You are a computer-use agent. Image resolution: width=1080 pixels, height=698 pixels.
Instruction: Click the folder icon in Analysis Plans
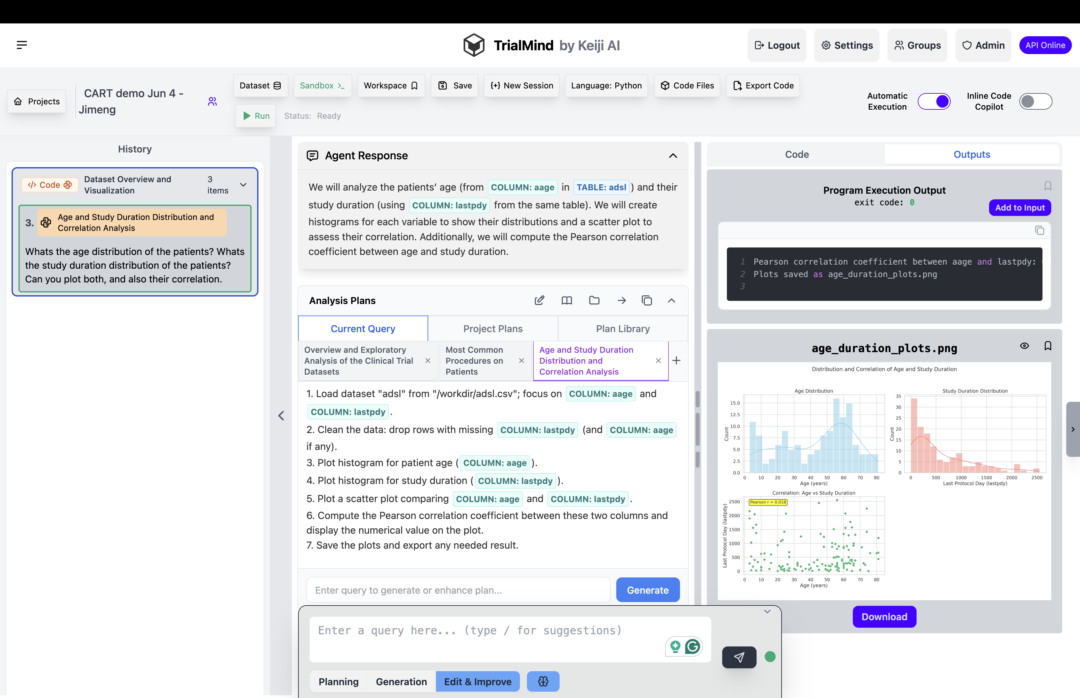point(594,301)
